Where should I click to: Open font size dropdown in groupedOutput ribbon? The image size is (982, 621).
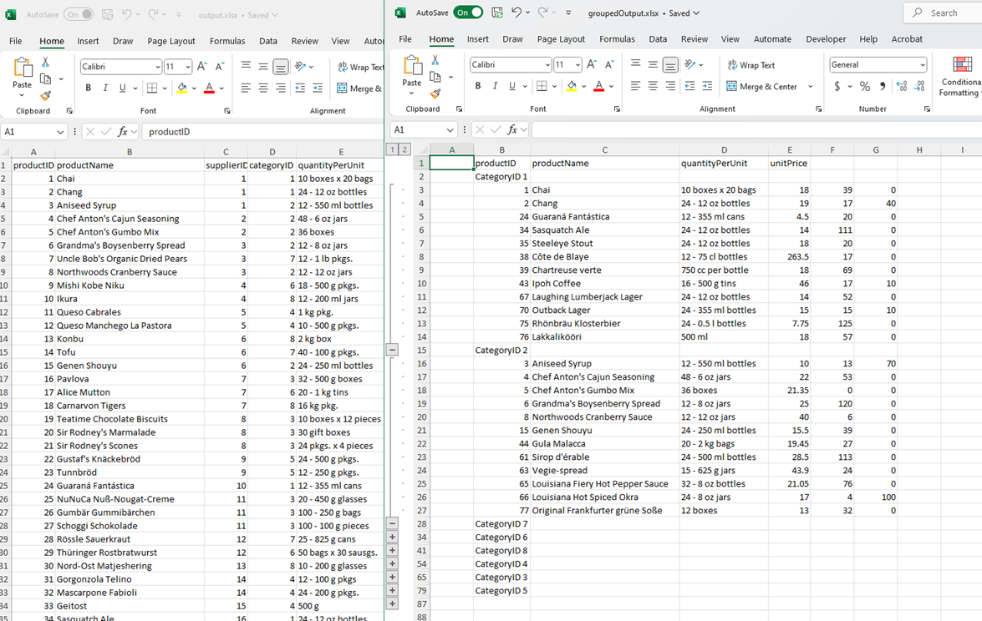coord(577,65)
